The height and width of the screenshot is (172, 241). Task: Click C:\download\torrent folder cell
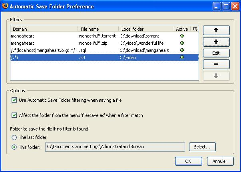139,36
